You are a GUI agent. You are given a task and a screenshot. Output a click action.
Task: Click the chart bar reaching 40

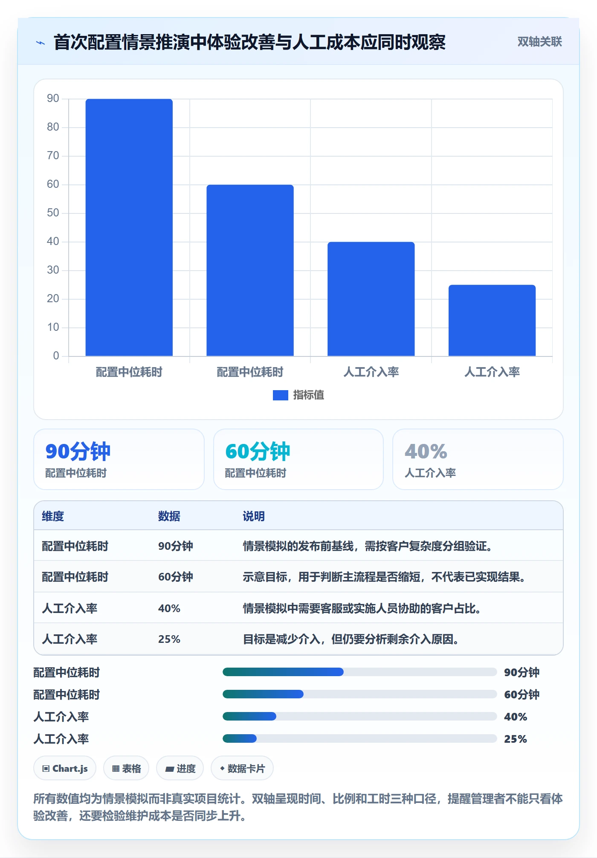(371, 299)
